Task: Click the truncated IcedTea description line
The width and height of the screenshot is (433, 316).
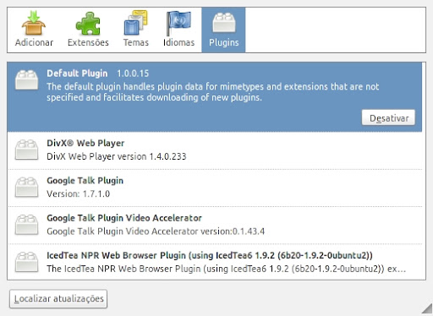Action: click(226, 269)
